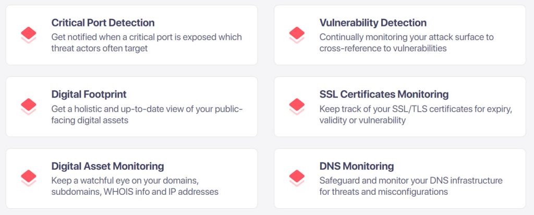Click the layers icon beside Digital Asset Monitoring
The height and width of the screenshot is (215, 534).
point(28,178)
